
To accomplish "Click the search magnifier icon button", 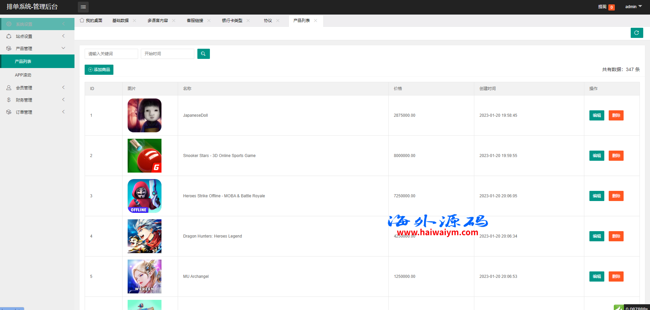I will 203,54.
